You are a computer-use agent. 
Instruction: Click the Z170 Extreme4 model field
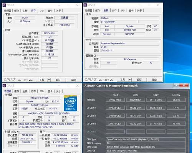click(119, 22)
